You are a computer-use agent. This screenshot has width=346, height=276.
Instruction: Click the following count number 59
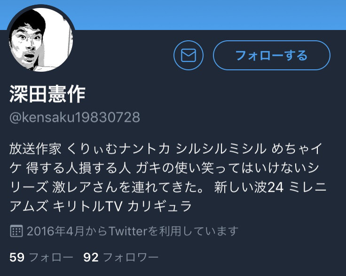pos(17,257)
